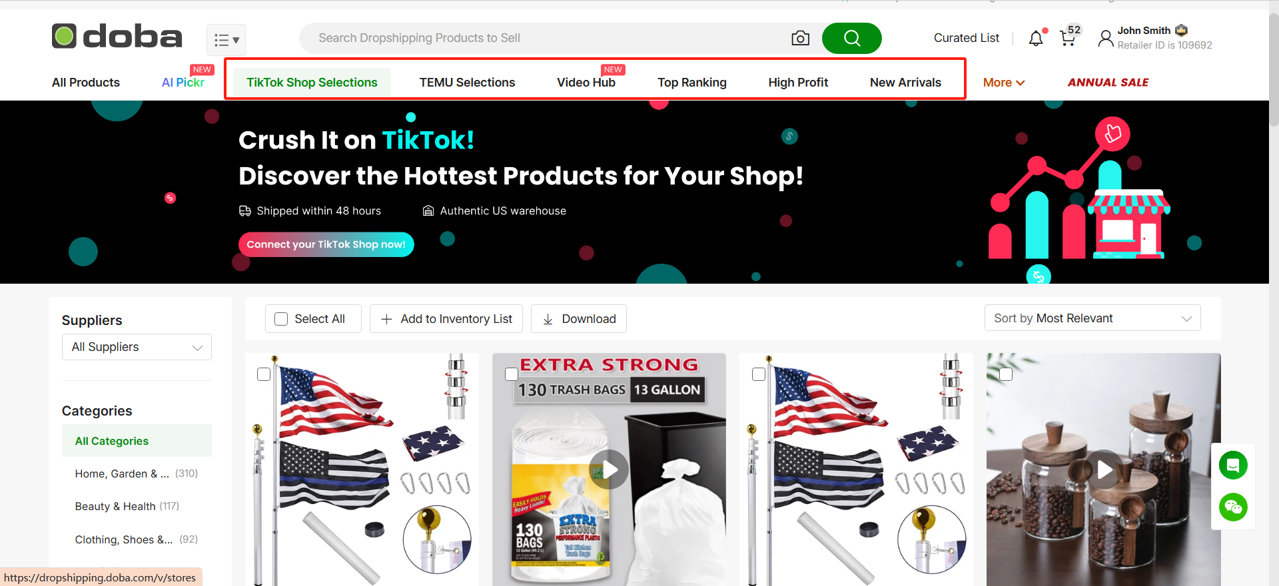Viewport: 1279px width, 586px height.
Task: Click the green search magnifier button
Action: (x=851, y=38)
